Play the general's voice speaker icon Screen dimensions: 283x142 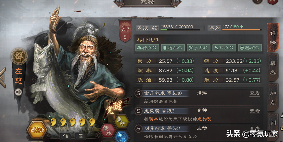(x=18, y=92)
